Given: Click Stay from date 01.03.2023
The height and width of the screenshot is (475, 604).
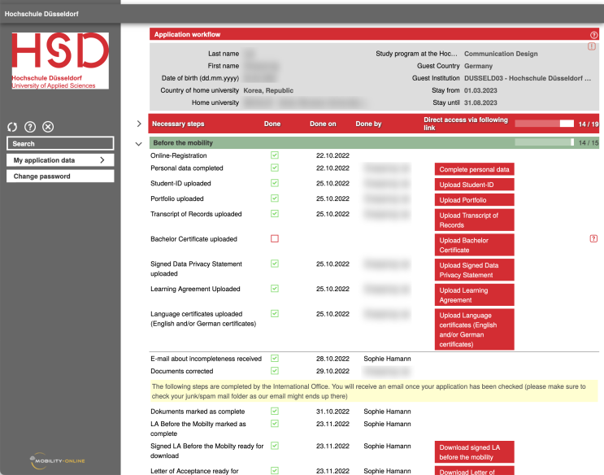Looking at the screenshot, I should pos(480,90).
